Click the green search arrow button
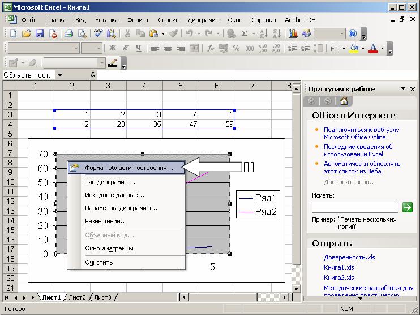This screenshot has width=420, height=315. point(408,207)
